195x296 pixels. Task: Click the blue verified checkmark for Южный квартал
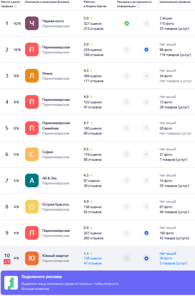[x=146, y=258]
